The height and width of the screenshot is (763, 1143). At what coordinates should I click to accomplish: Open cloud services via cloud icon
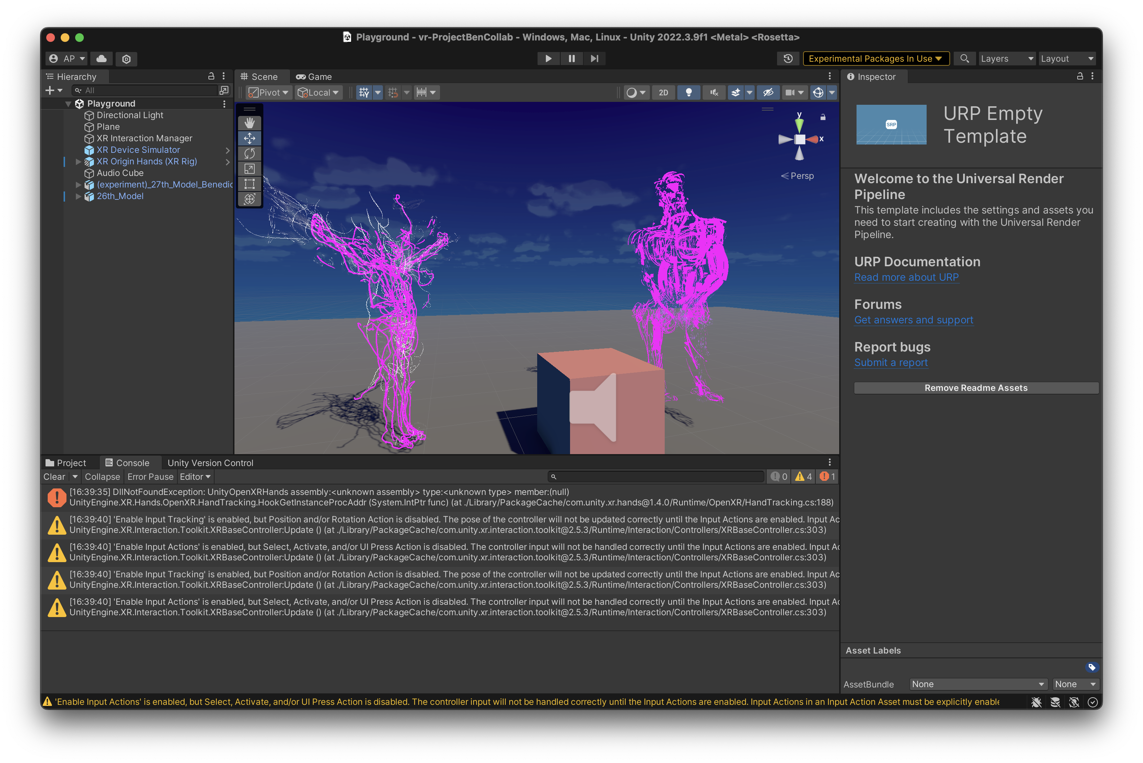click(101, 59)
